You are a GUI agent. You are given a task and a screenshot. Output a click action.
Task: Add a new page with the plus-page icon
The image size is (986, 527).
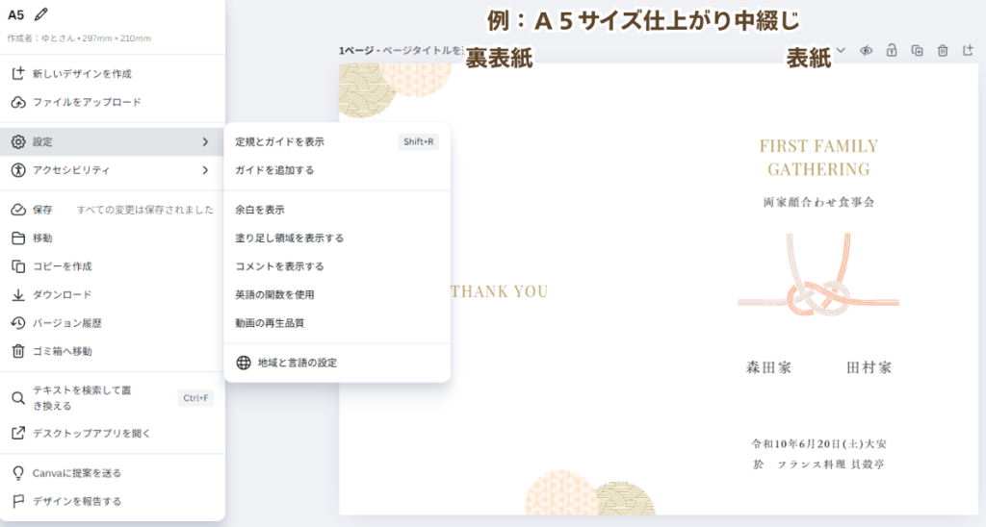click(968, 50)
